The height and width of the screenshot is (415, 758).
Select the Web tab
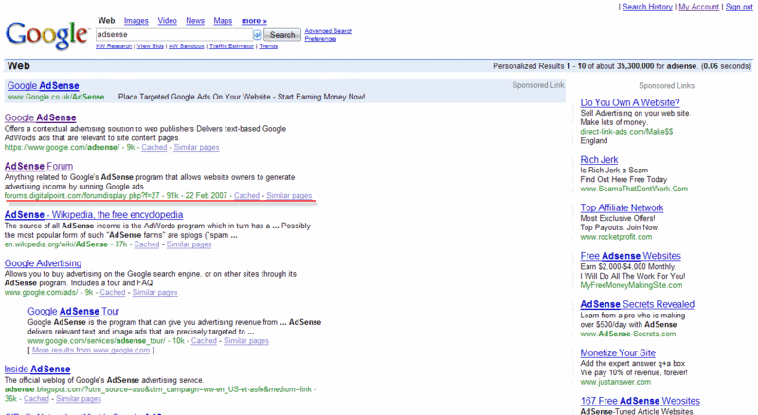point(106,21)
